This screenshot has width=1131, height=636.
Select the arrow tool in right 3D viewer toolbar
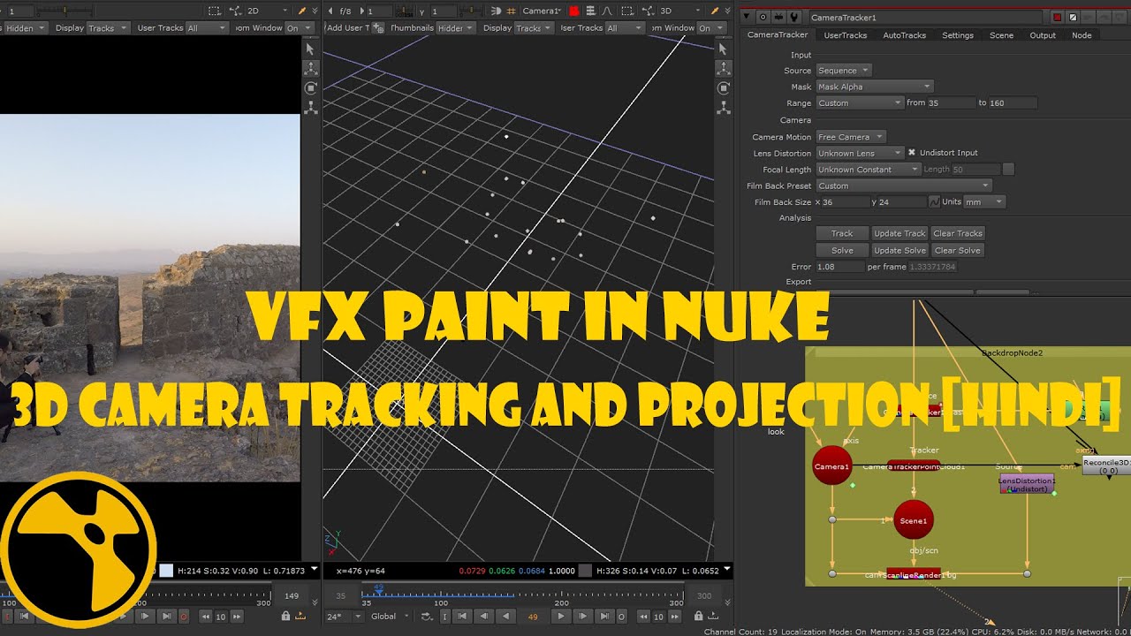coord(724,49)
